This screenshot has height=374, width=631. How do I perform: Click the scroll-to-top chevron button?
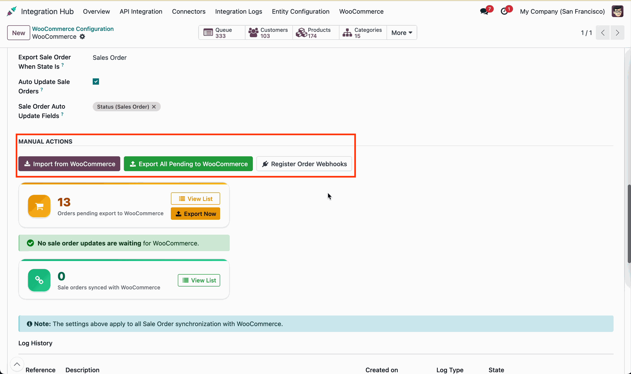[17, 364]
